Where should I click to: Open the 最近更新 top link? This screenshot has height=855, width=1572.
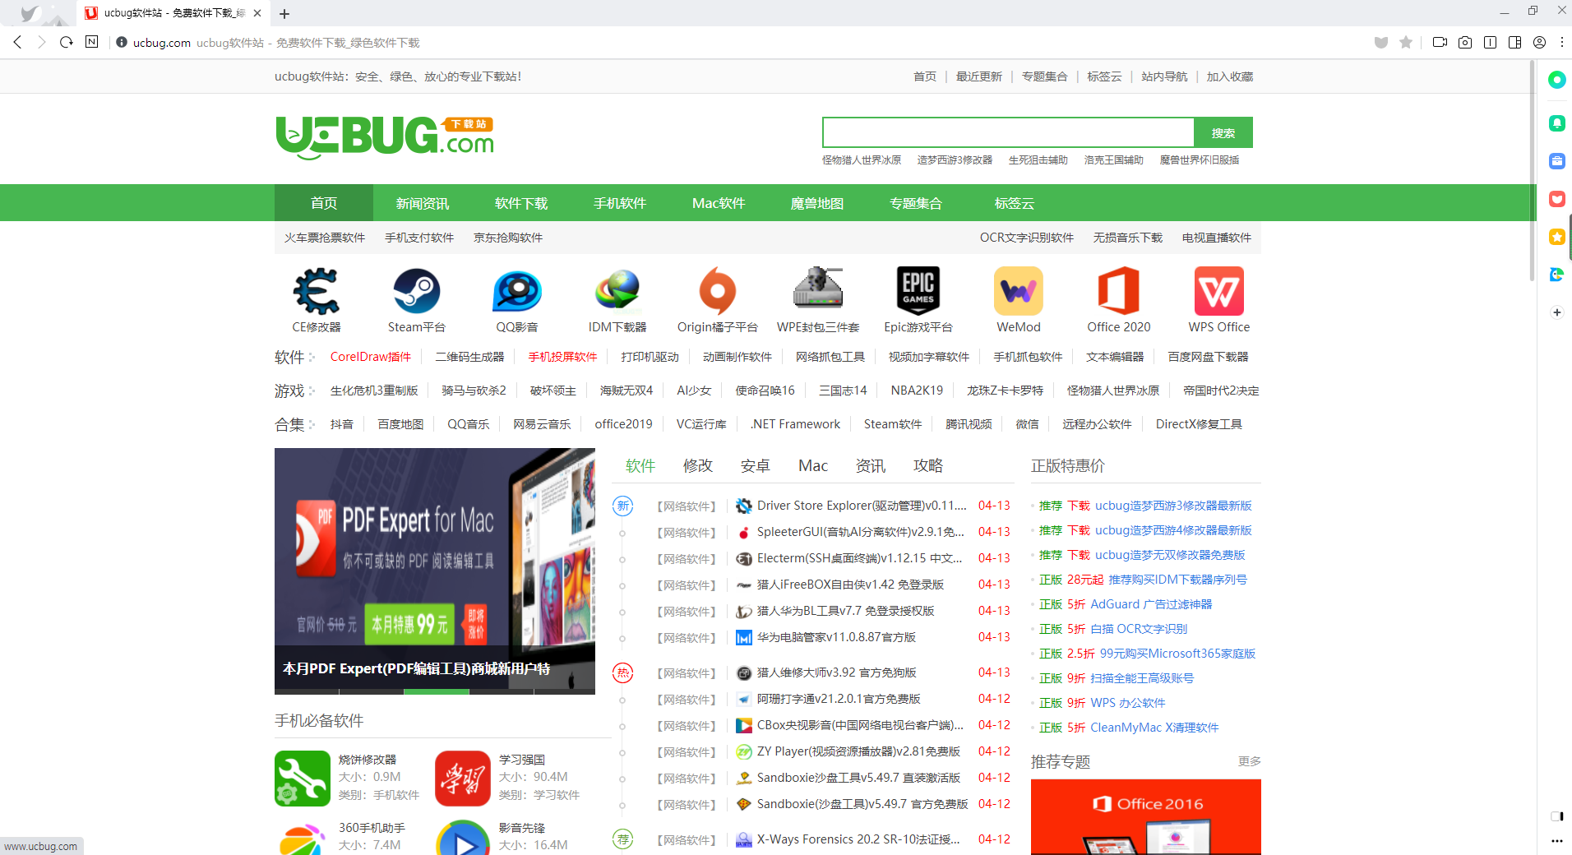coord(978,76)
